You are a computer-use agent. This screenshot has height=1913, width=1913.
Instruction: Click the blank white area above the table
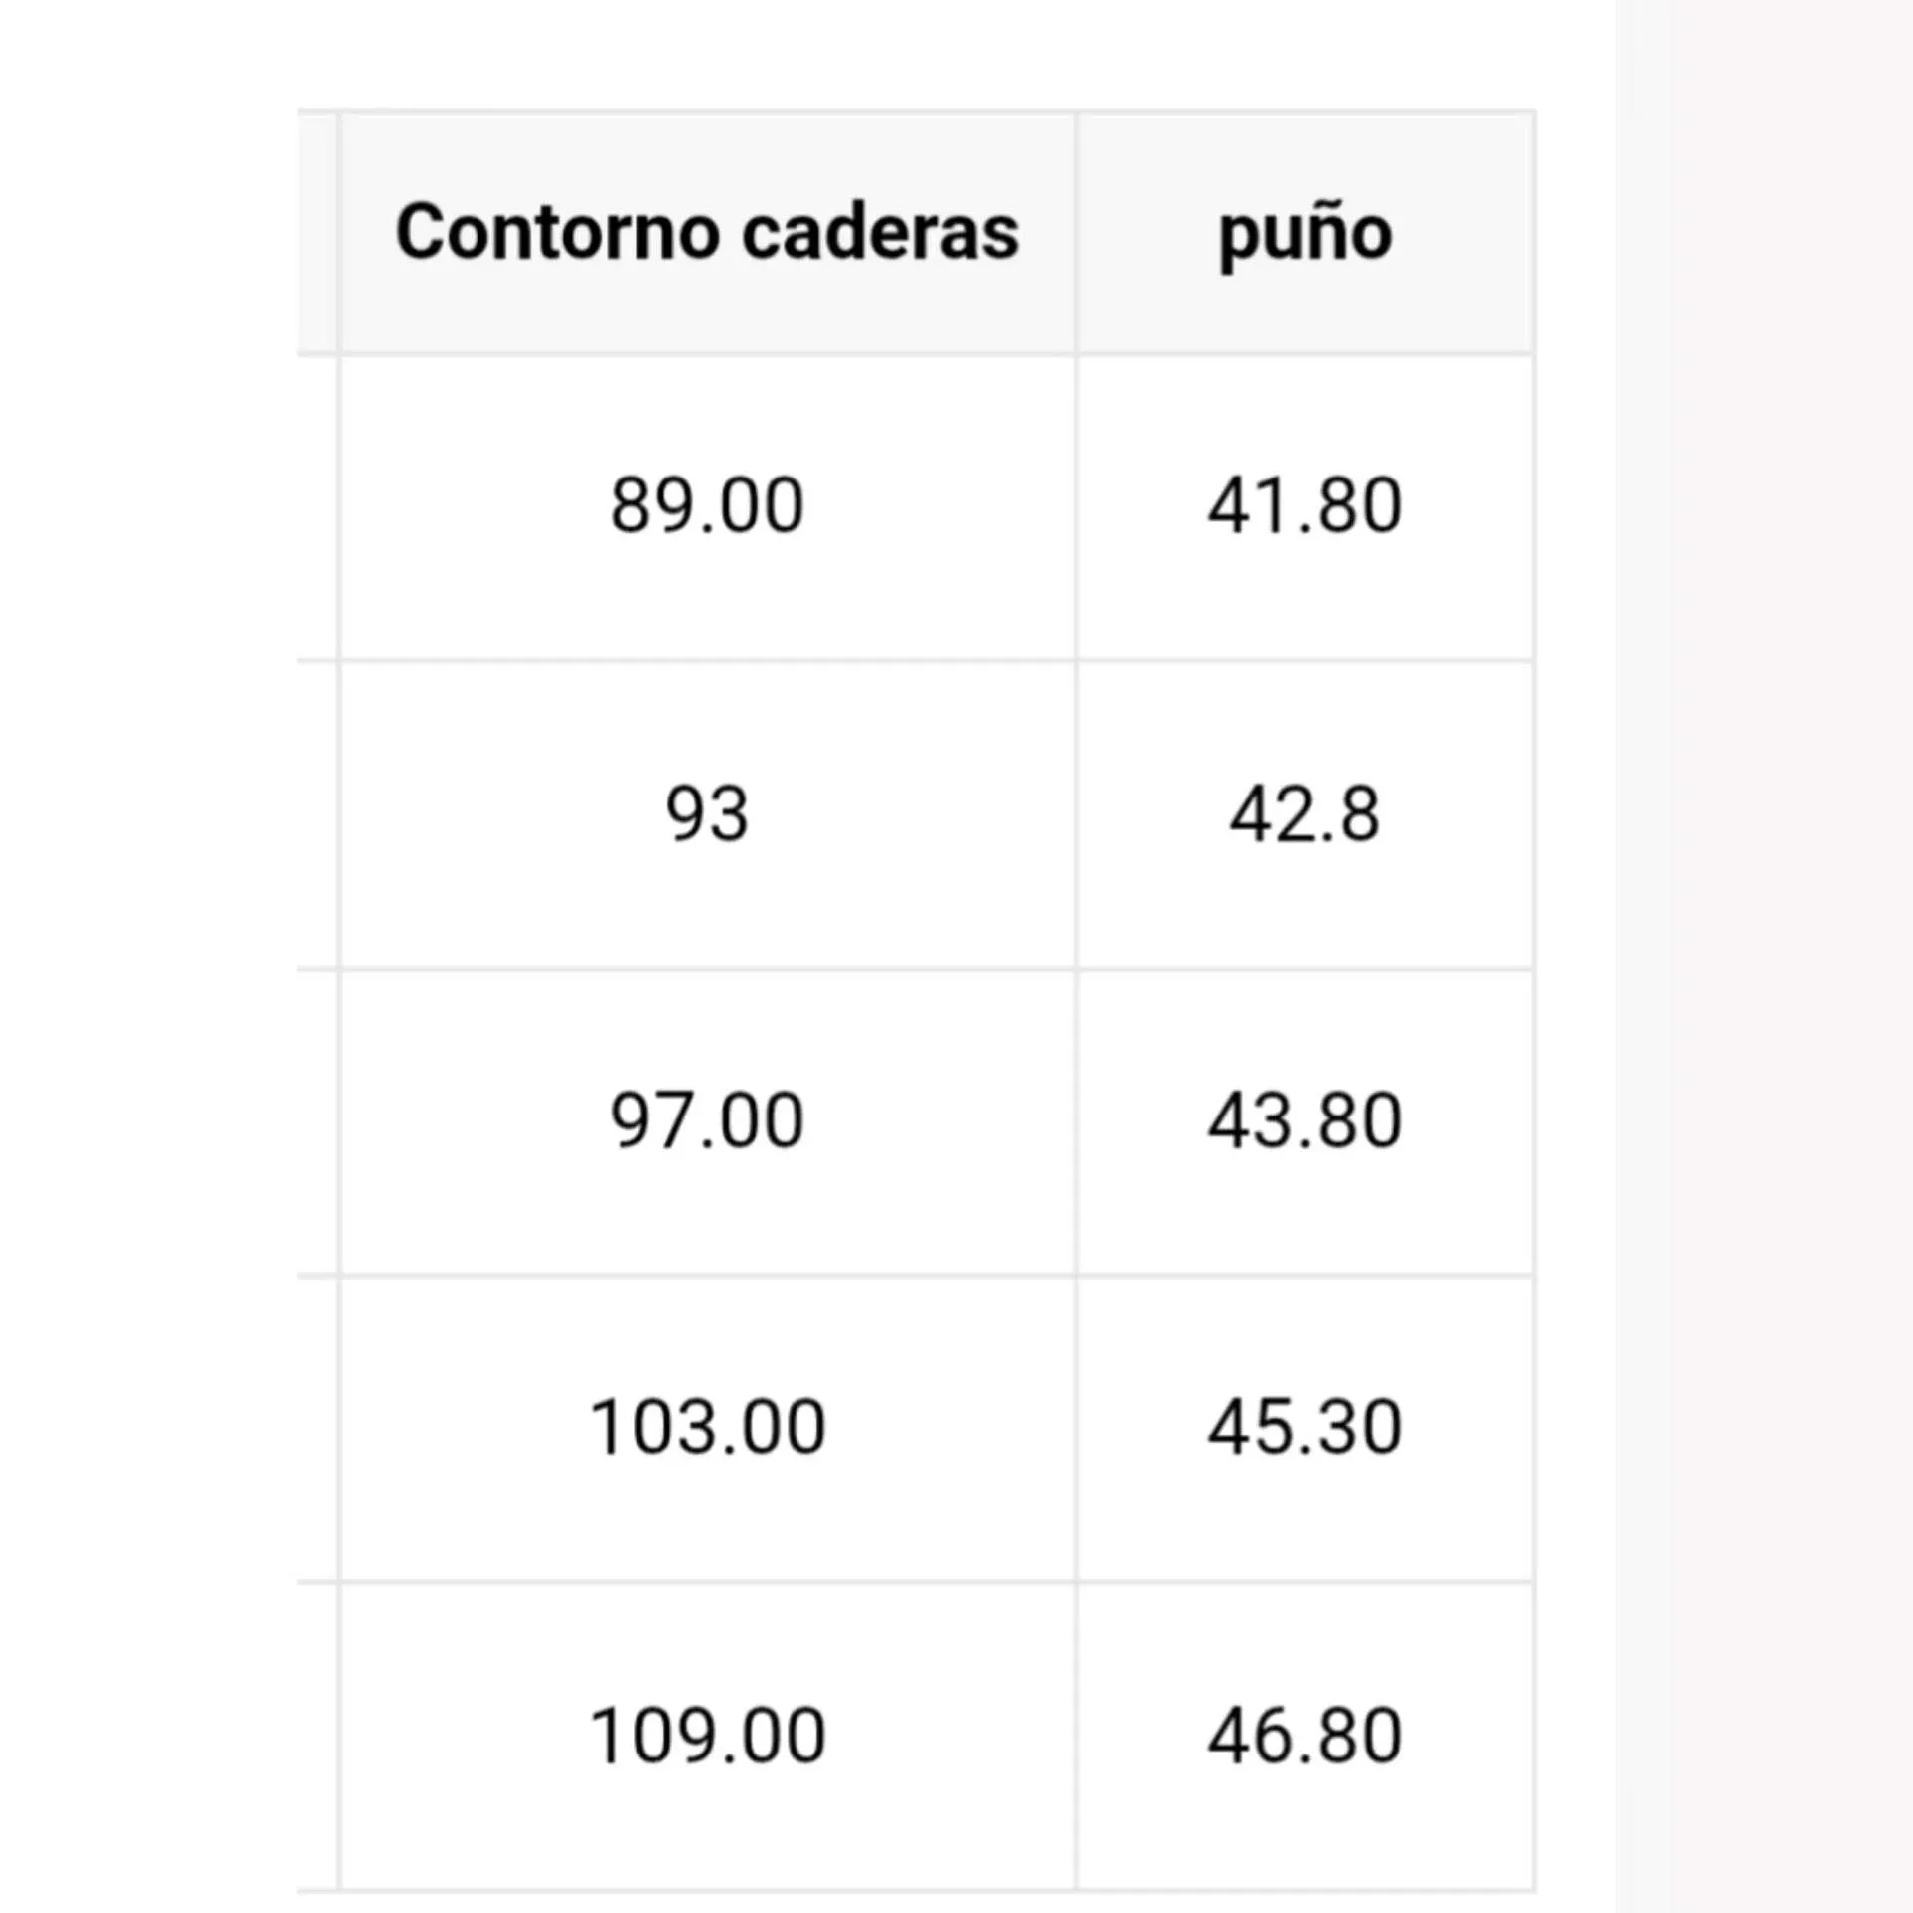point(897,50)
